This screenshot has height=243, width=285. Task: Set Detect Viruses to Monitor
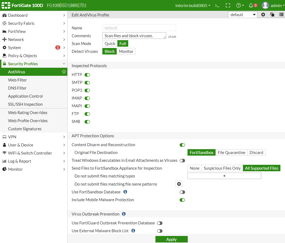point(126,52)
